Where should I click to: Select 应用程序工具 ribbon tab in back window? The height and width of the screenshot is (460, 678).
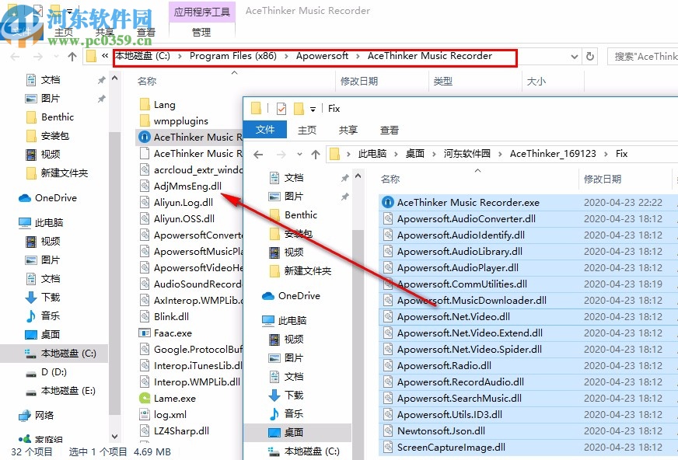pos(201,12)
